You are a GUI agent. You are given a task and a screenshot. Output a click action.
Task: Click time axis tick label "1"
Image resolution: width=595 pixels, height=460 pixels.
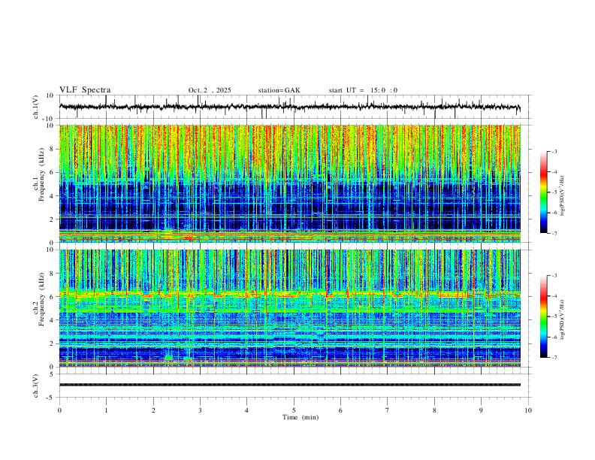(x=106, y=410)
